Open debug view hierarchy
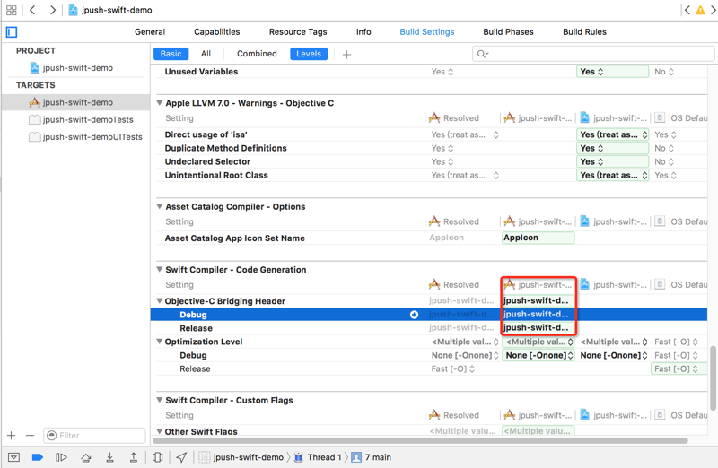 158,457
